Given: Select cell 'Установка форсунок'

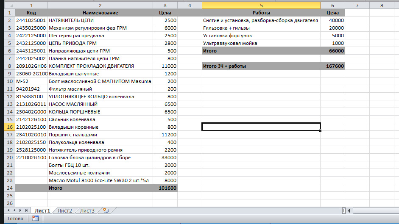Looking at the screenshot, I should (x=261, y=36).
